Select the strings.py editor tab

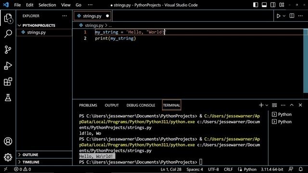(92, 16)
